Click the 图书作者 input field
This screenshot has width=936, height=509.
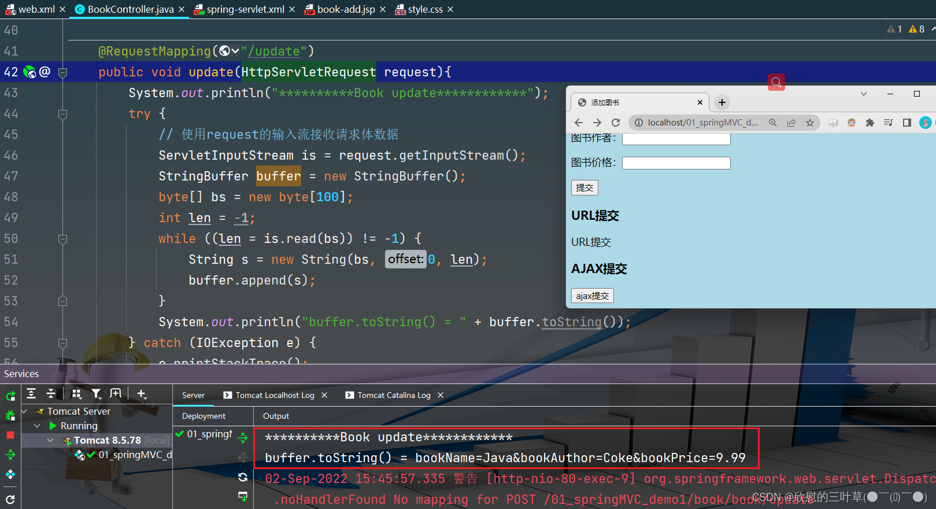pyautogui.click(x=676, y=139)
